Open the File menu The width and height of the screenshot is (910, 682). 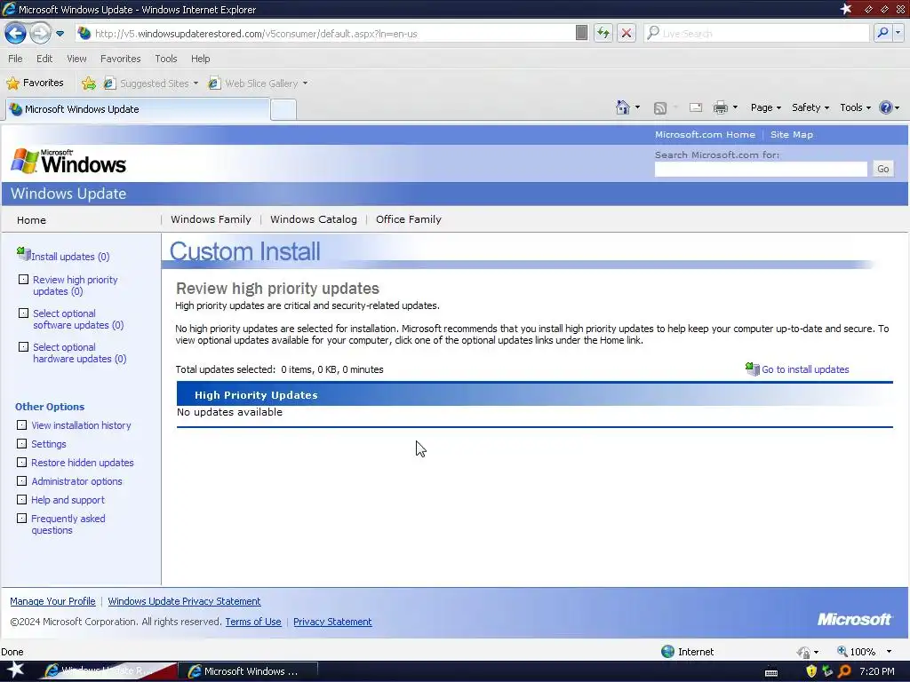(15, 59)
